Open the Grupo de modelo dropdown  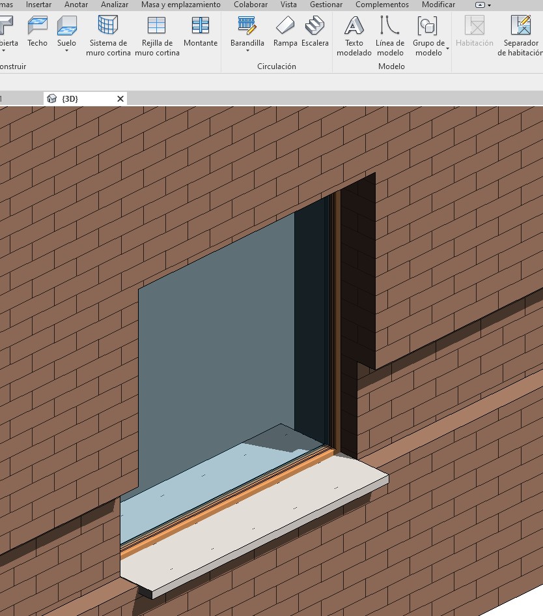447,48
